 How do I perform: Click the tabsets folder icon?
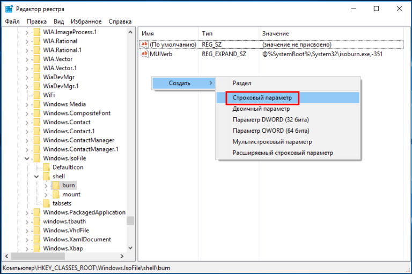[x=47, y=203]
